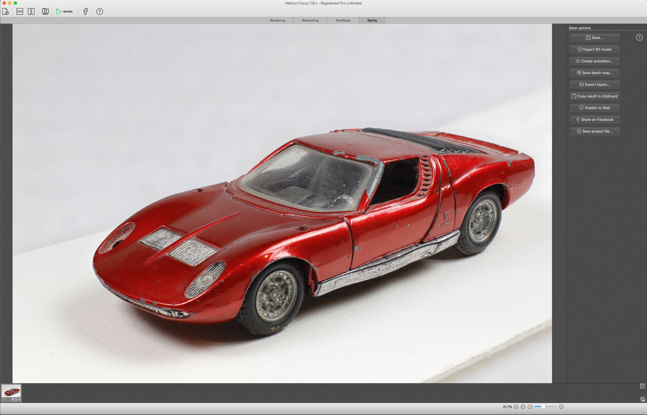Screen dimensions: 647x415
Task: Click the save icon beside output list
Action: tap(642, 386)
